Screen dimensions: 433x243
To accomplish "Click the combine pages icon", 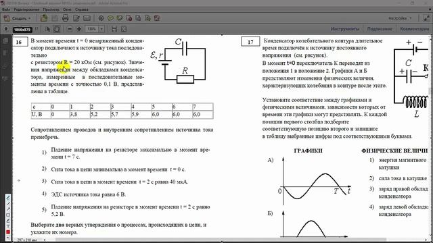I will tap(138, 18).
